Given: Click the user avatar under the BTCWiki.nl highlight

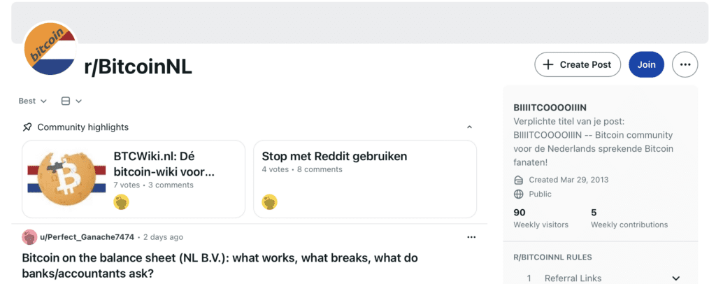Looking at the screenshot, I should click(122, 202).
